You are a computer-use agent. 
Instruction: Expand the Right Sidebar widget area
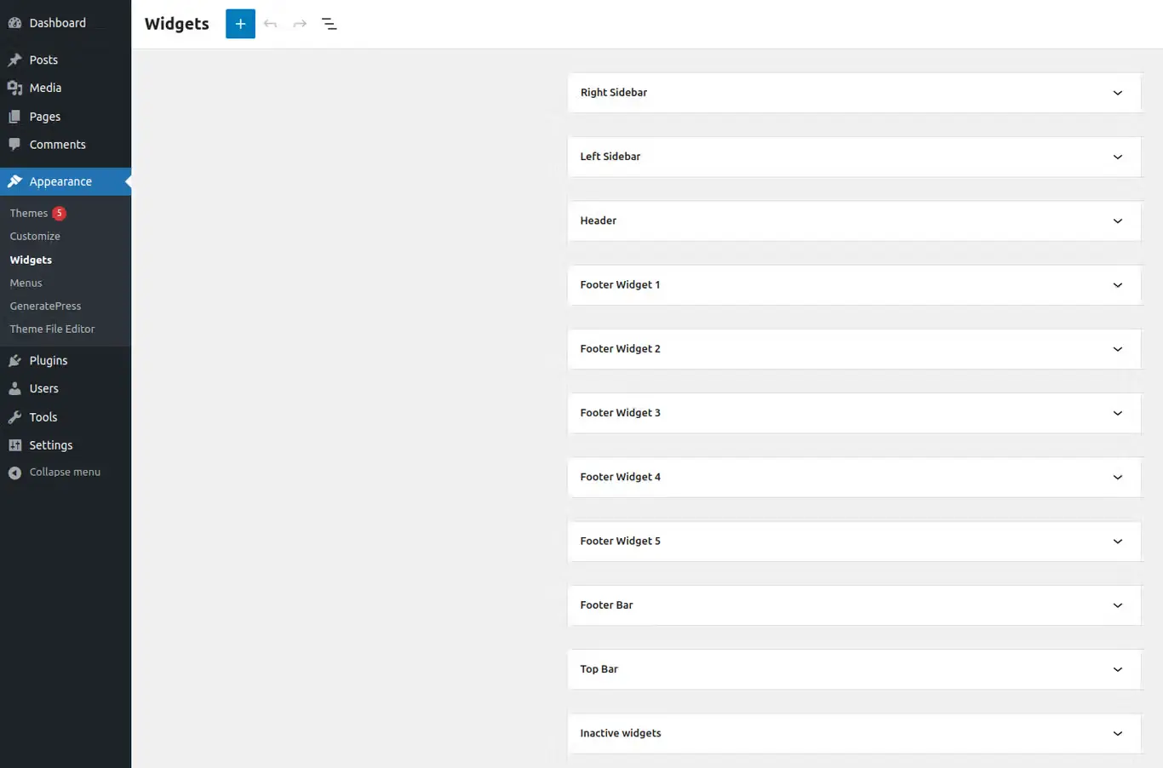[x=1117, y=93]
